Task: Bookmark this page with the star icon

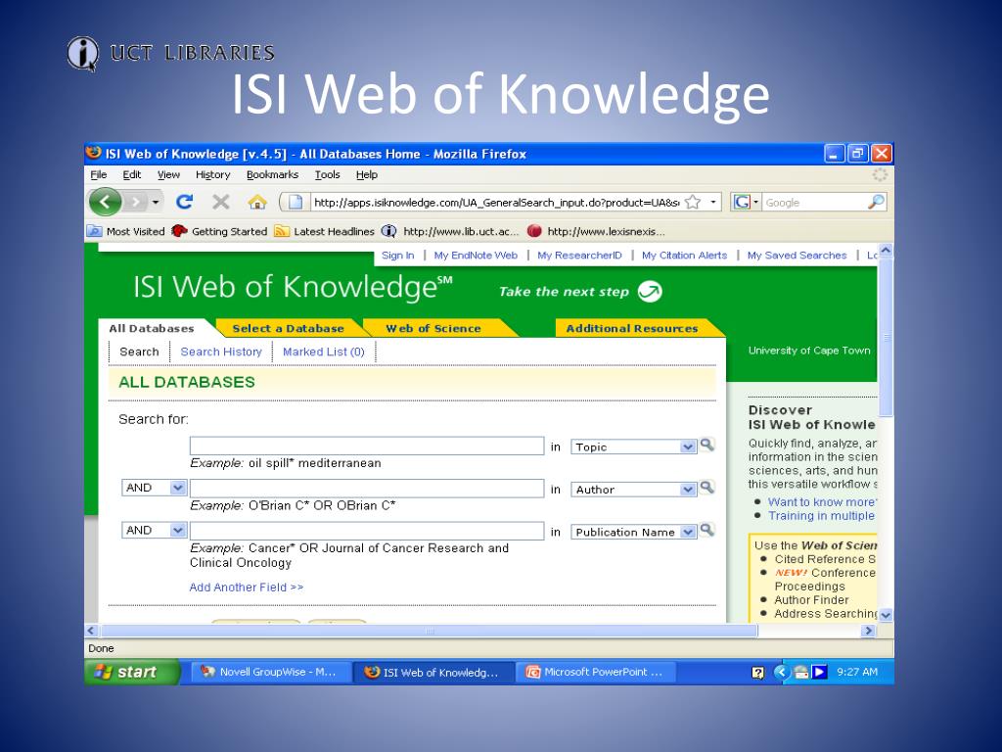Action: [693, 202]
